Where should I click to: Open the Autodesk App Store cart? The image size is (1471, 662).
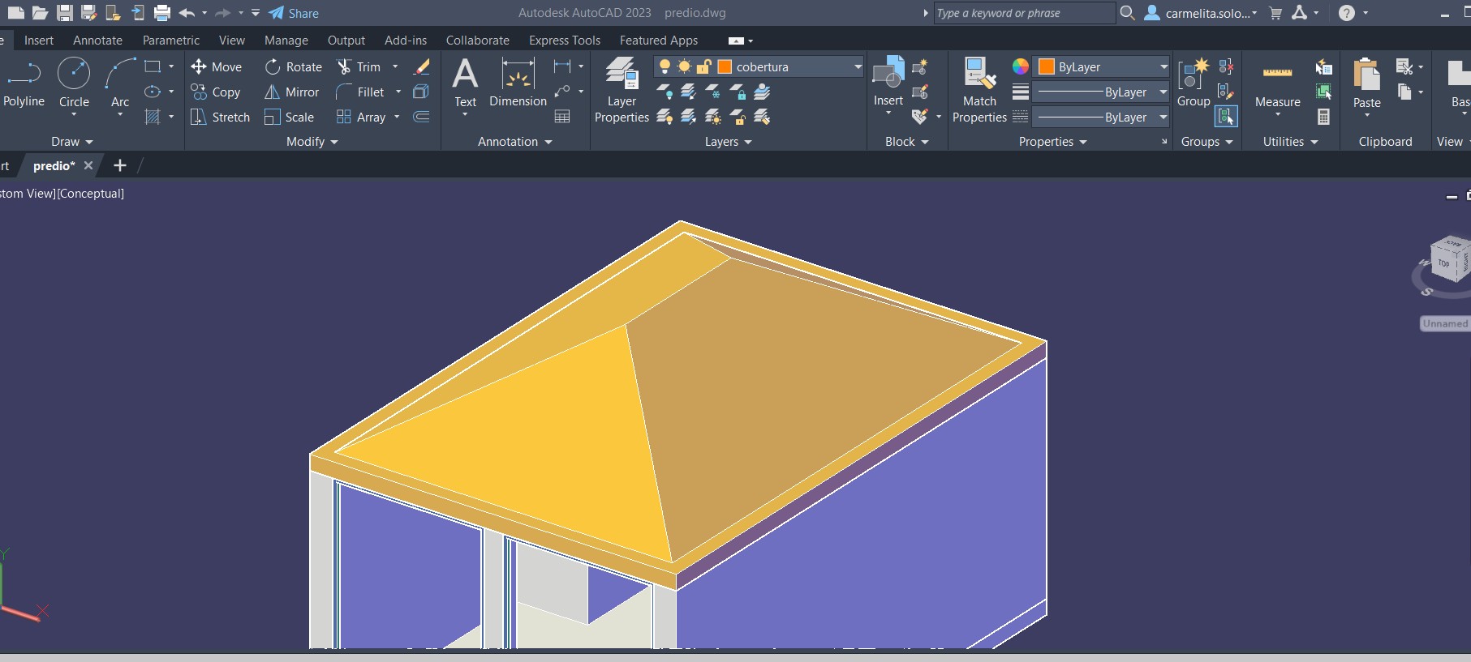[x=1275, y=13]
